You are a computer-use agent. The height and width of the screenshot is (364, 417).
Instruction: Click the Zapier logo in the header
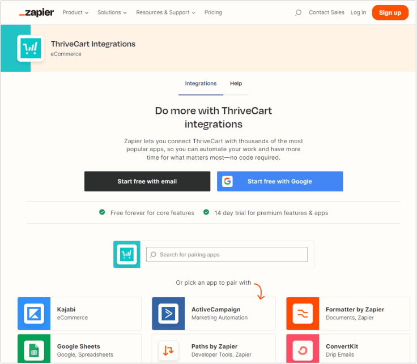pos(36,12)
